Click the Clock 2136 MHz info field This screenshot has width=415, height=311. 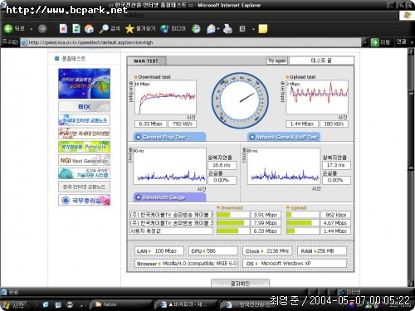pyautogui.click(x=267, y=251)
